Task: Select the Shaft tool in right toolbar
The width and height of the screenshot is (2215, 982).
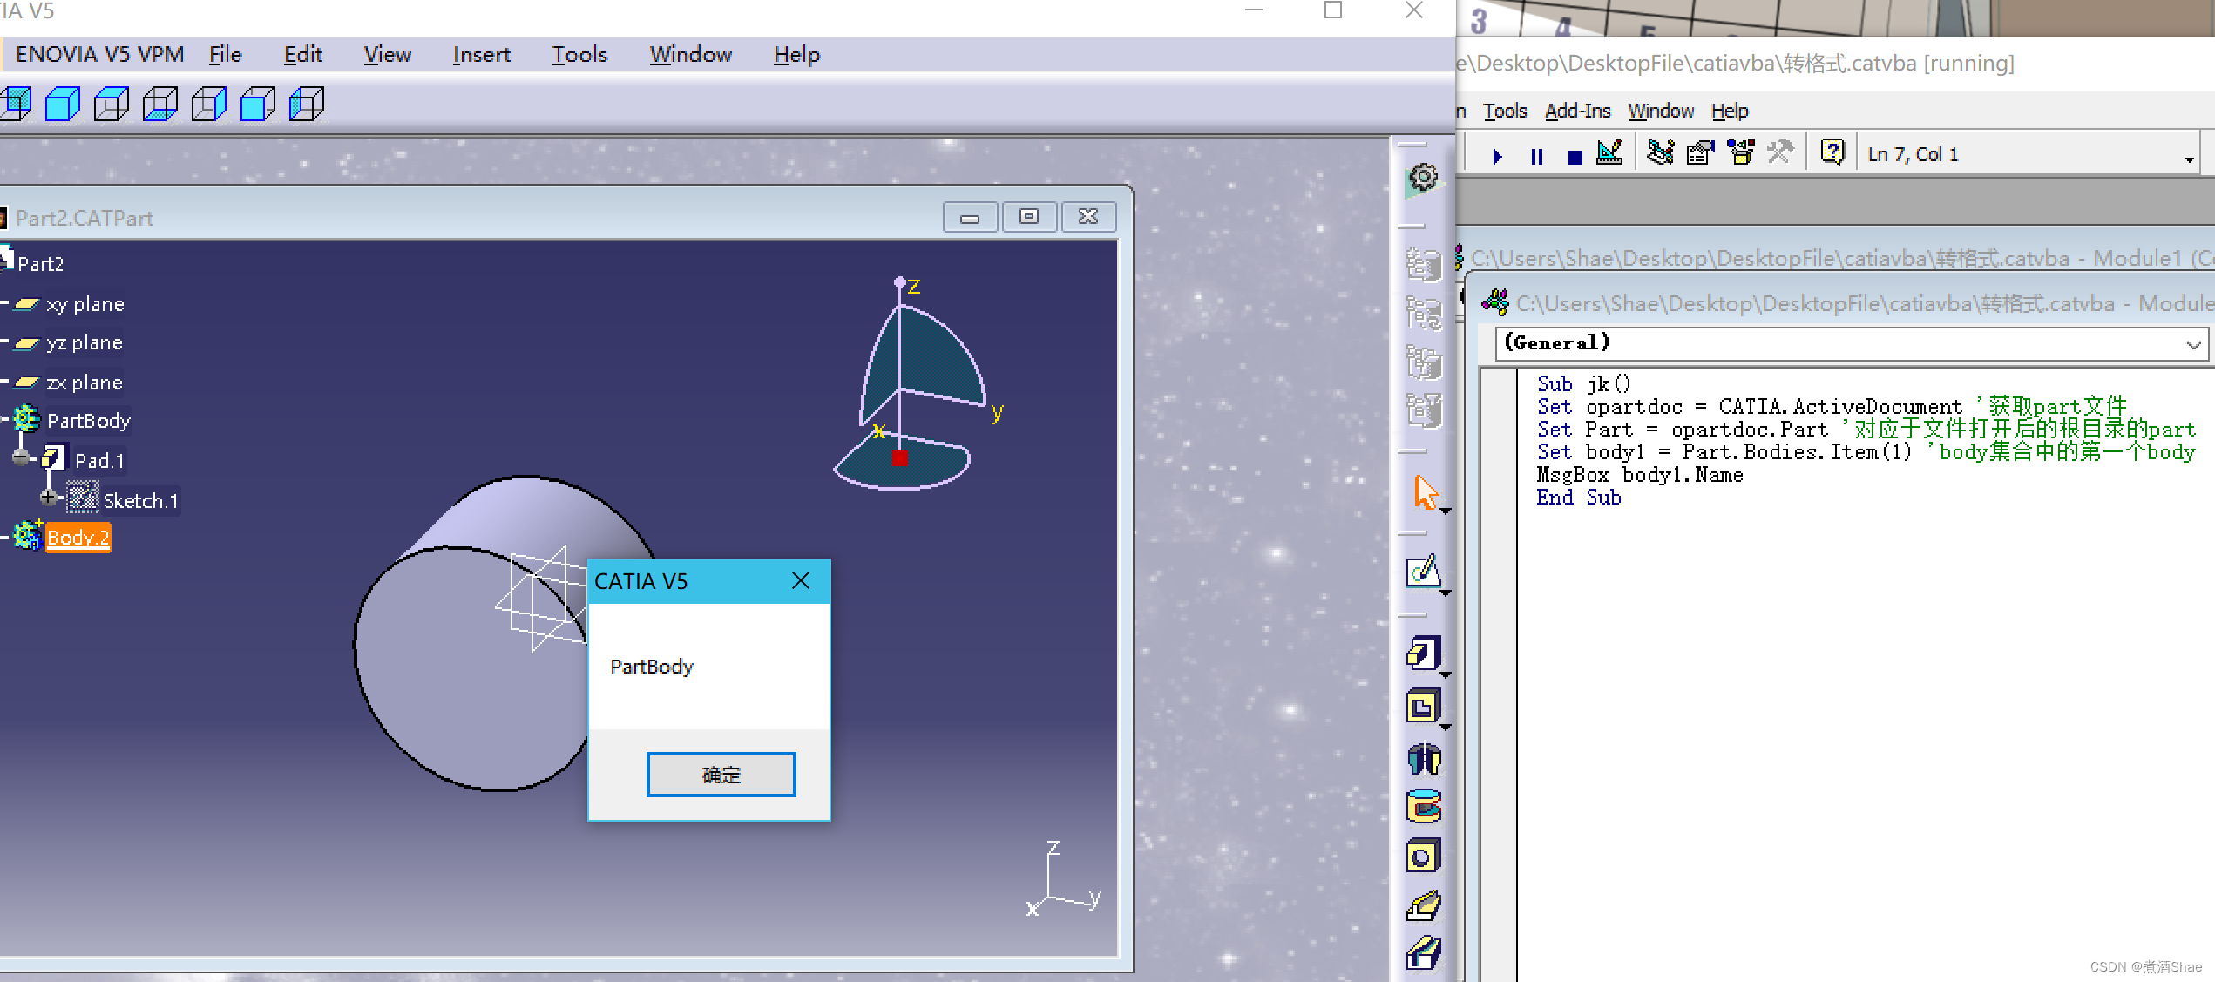Action: click(1424, 758)
